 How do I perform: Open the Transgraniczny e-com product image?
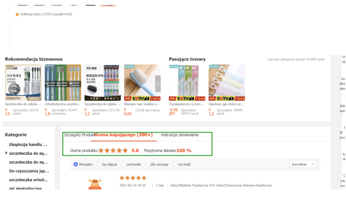187,83
